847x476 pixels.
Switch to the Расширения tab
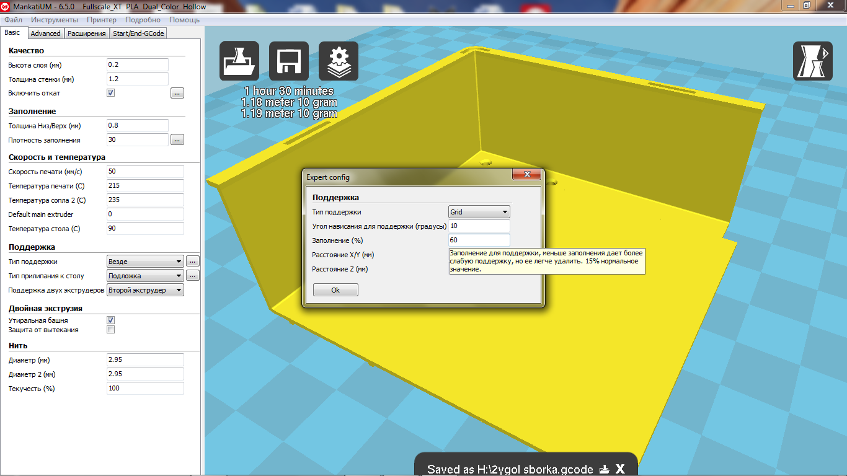coord(87,33)
